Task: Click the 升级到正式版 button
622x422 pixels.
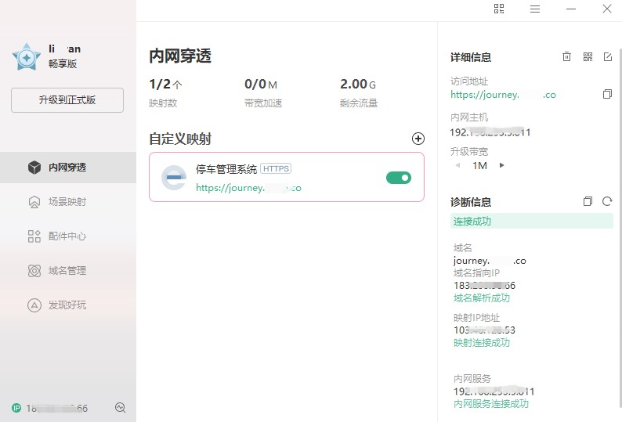Action: pos(67,100)
